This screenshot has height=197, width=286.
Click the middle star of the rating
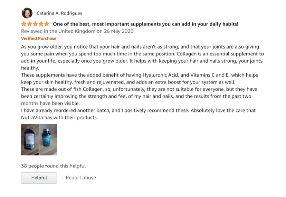tap(35, 24)
